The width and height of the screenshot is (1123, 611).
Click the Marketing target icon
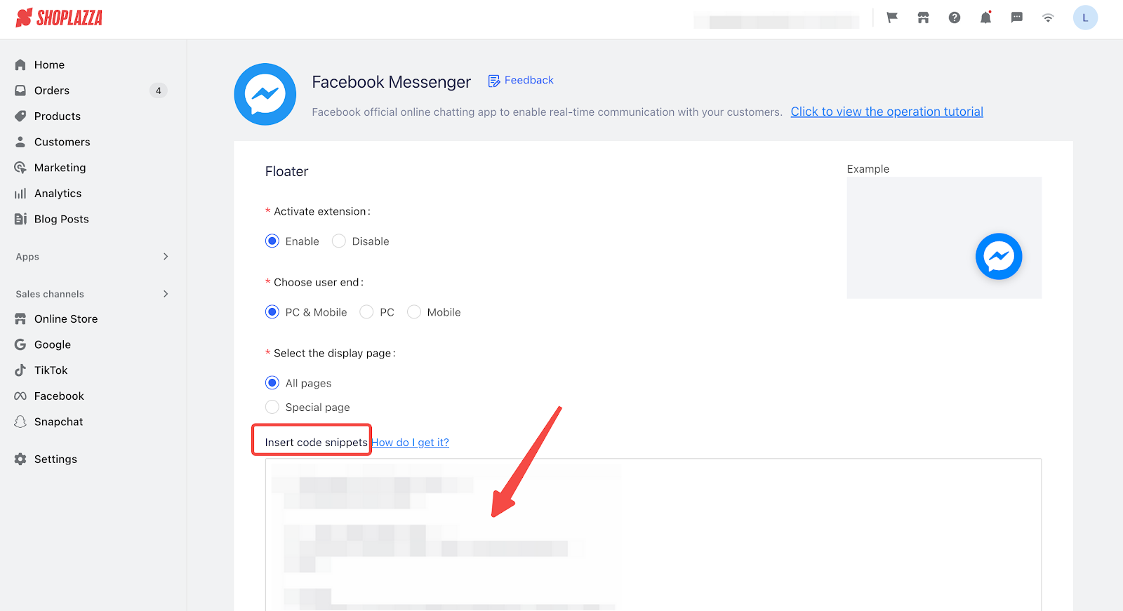pyautogui.click(x=20, y=168)
